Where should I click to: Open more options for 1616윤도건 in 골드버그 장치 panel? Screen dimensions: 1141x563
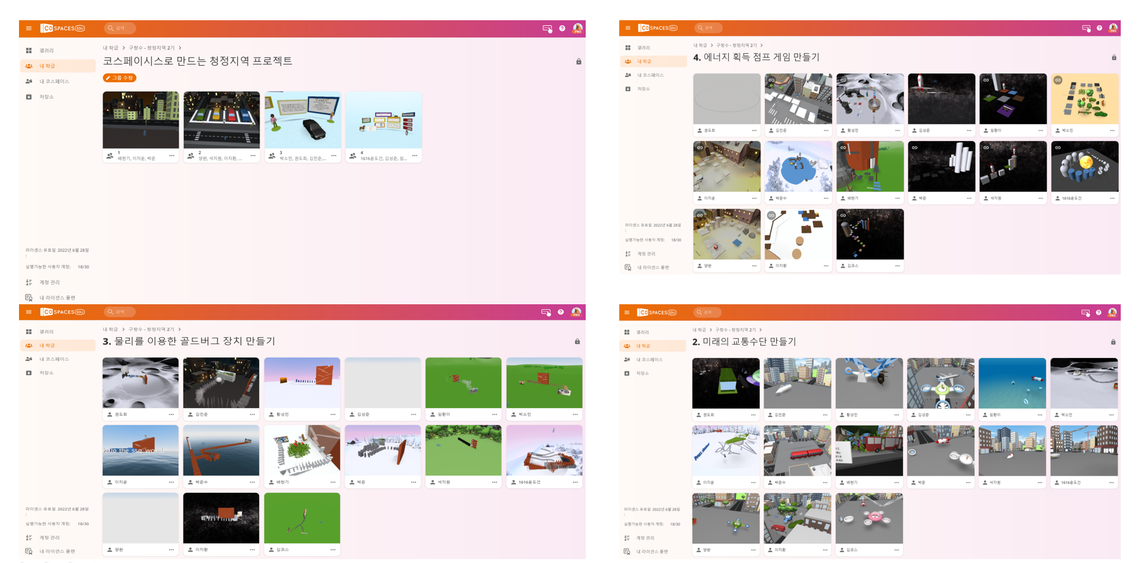(575, 482)
